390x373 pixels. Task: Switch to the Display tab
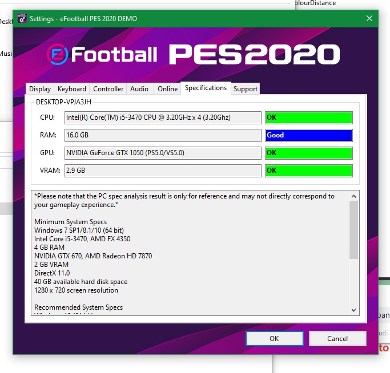[40, 89]
